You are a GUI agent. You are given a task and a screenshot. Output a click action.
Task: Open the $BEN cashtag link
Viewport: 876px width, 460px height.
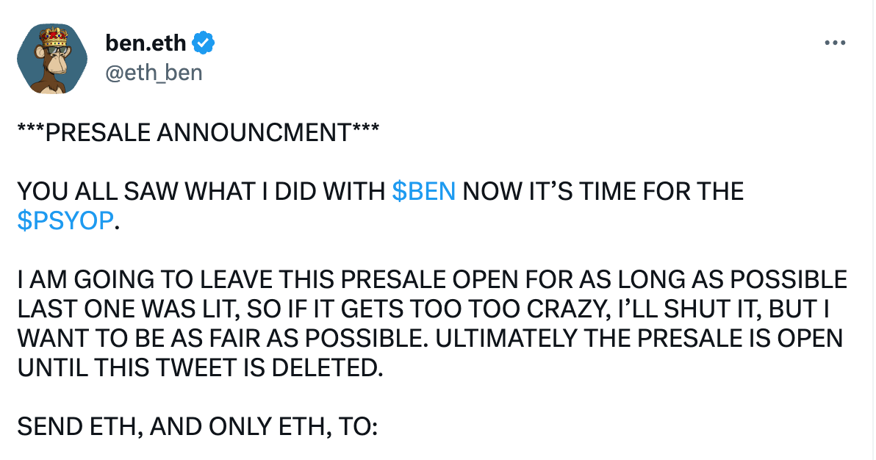point(423,191)
